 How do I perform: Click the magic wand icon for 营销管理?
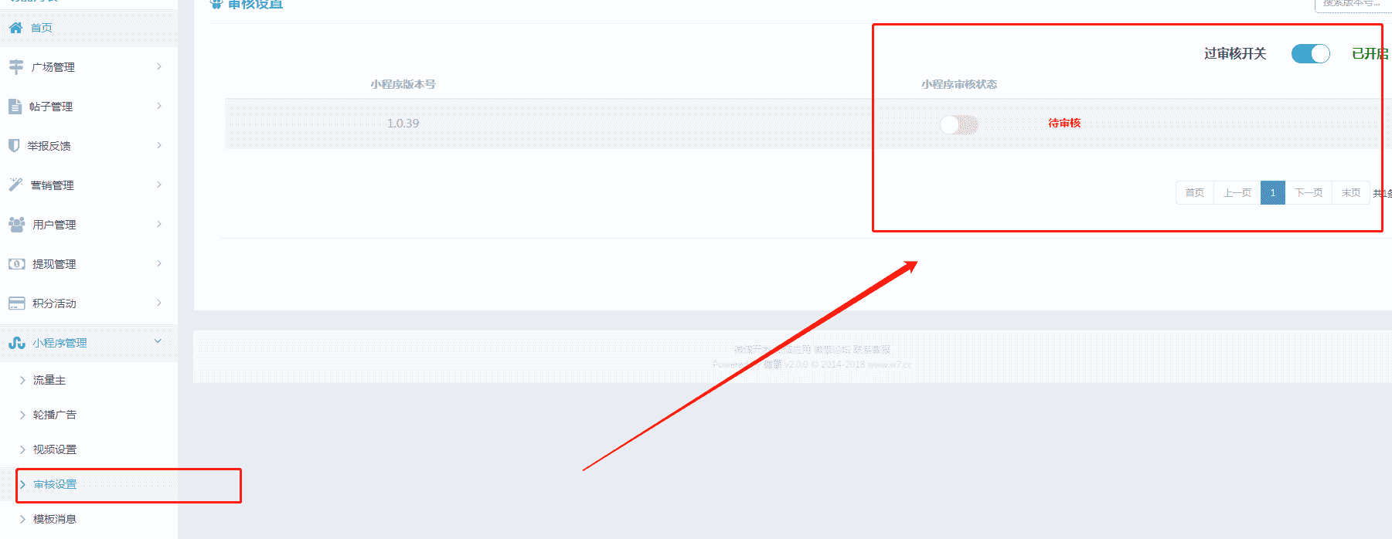click(x=15, y=185)
